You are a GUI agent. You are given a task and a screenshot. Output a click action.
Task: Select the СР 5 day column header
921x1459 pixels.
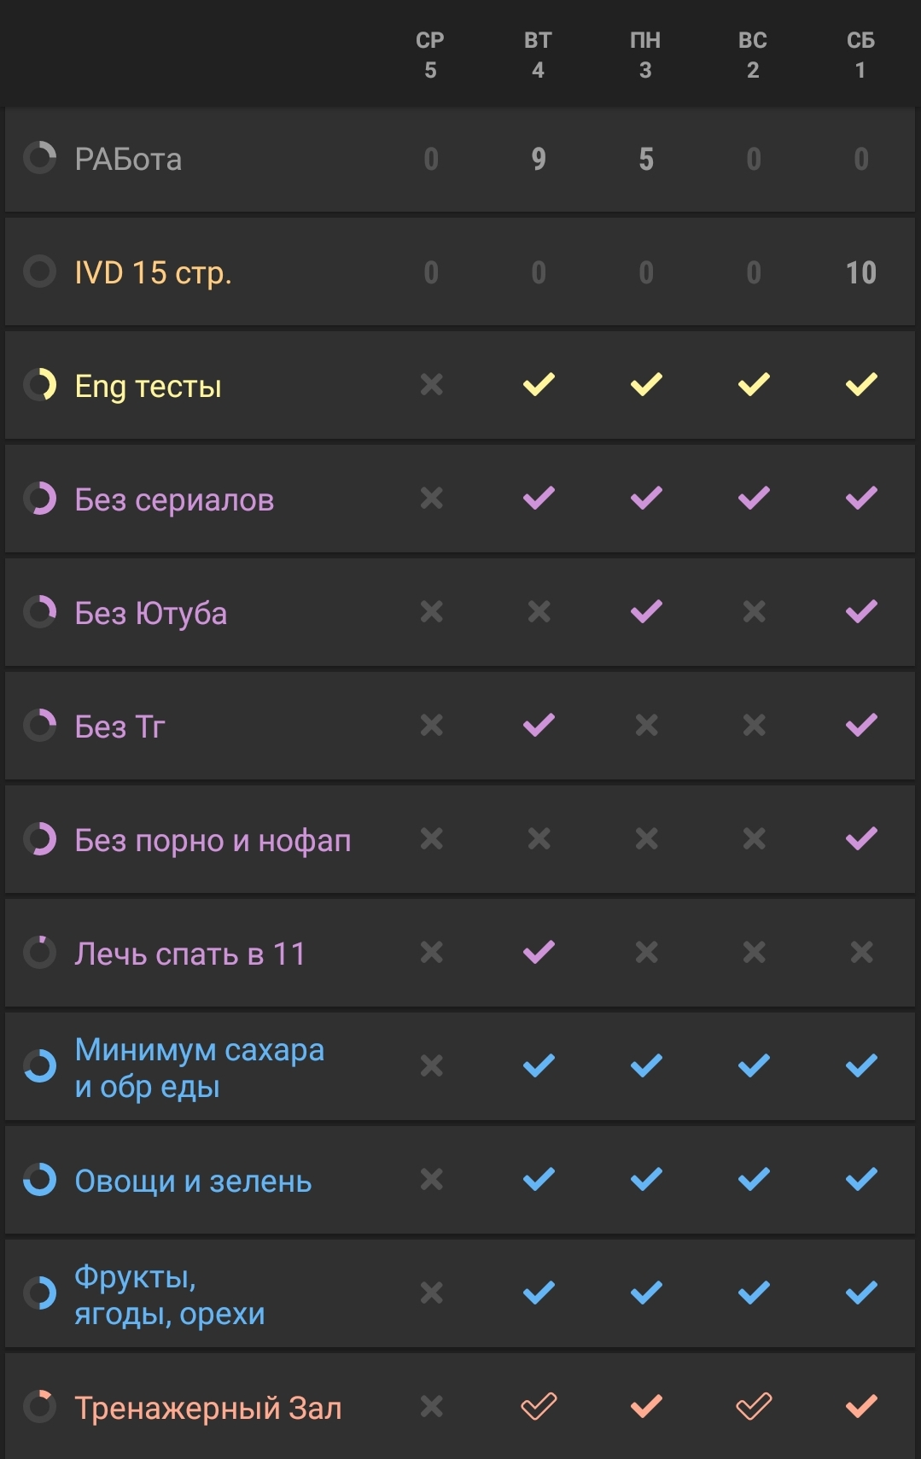pyautogui.click(x=430, y=55)
